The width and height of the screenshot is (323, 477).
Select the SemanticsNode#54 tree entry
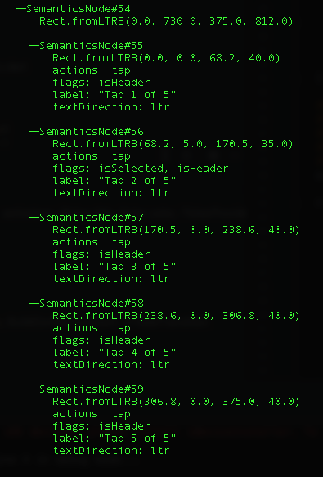pyautogui.click(x=79, y=9)
